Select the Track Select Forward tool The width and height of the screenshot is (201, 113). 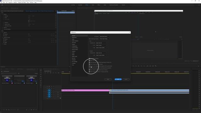coord(41,73)
